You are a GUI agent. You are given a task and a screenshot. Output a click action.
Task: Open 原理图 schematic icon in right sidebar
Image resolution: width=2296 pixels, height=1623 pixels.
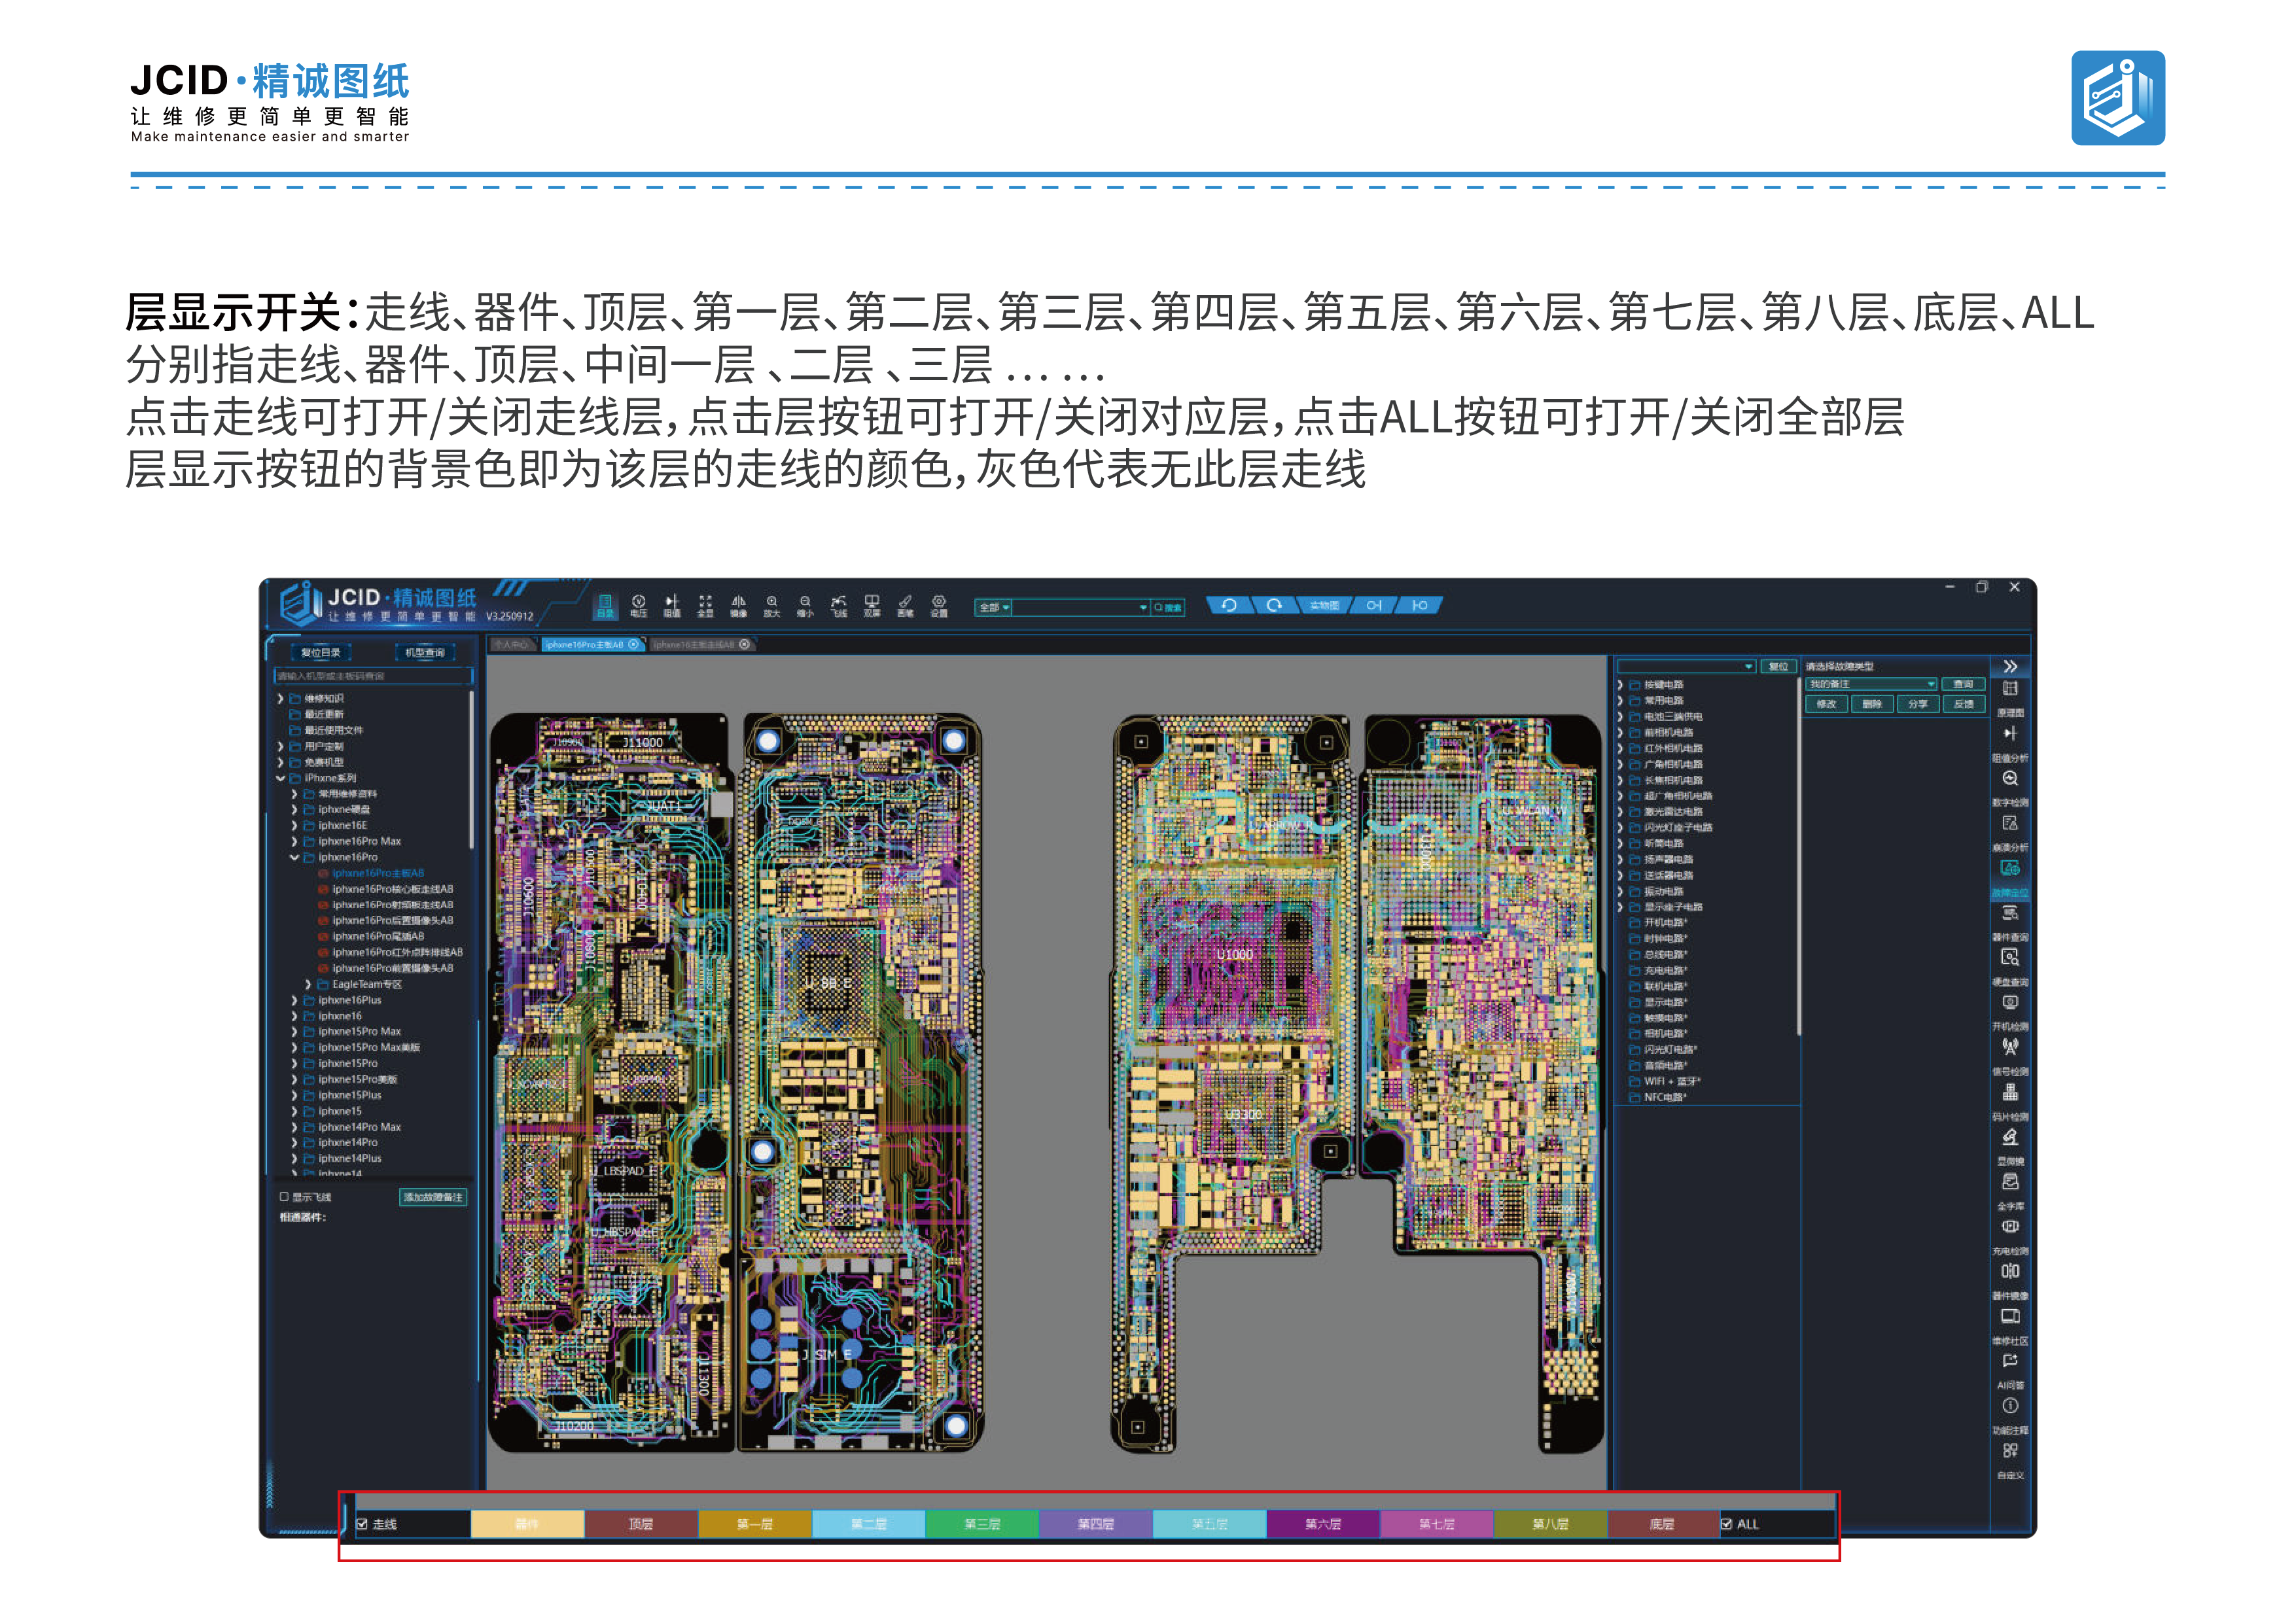point(2010,696)
